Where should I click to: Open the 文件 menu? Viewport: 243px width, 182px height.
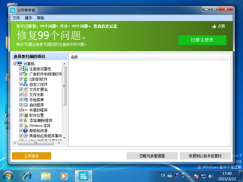coord(16,18)
